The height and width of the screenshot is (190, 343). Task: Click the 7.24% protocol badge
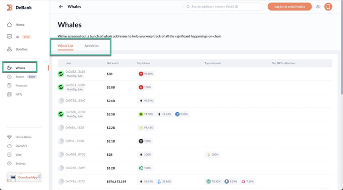(x=247, y=181)
